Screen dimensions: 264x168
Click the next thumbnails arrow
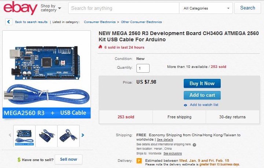82,135
